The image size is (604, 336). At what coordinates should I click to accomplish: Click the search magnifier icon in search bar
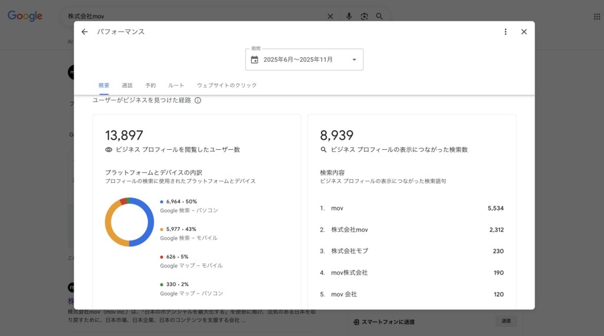coord(379,17)
